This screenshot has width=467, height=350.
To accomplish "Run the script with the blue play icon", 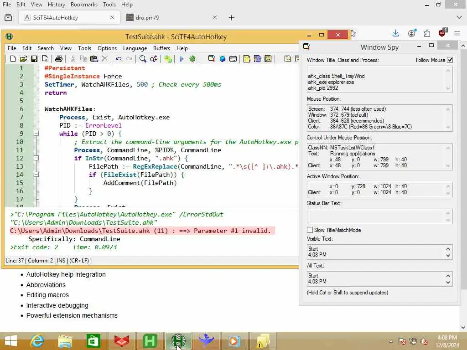I will [182, 59].
